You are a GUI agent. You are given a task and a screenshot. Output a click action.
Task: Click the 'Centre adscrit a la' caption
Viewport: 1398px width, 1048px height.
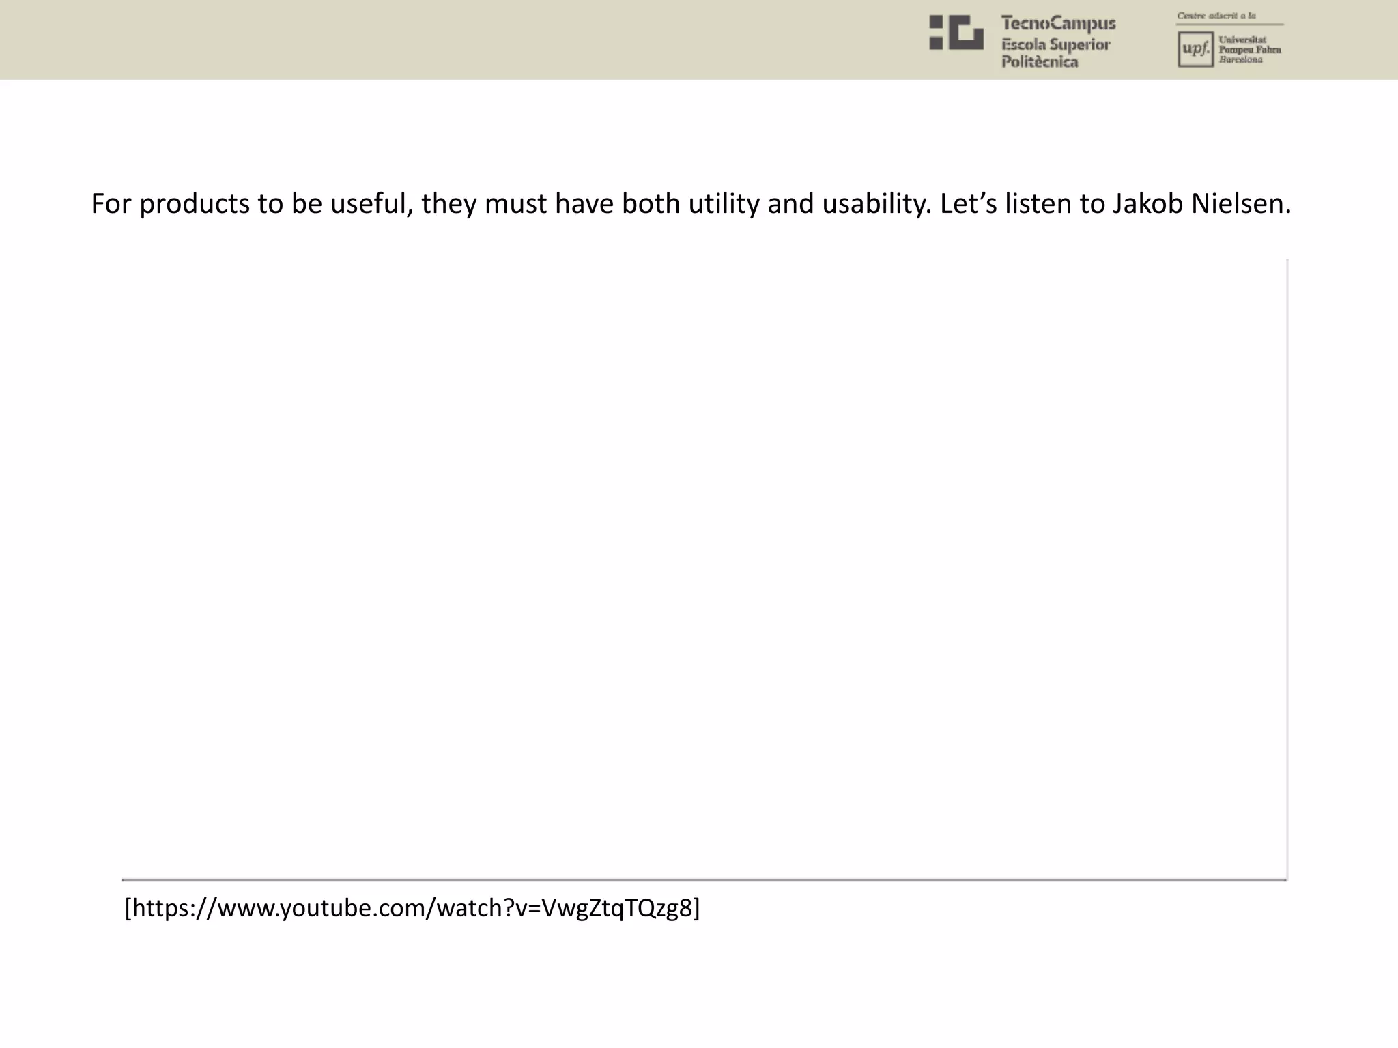click(x=1217, y=16)
